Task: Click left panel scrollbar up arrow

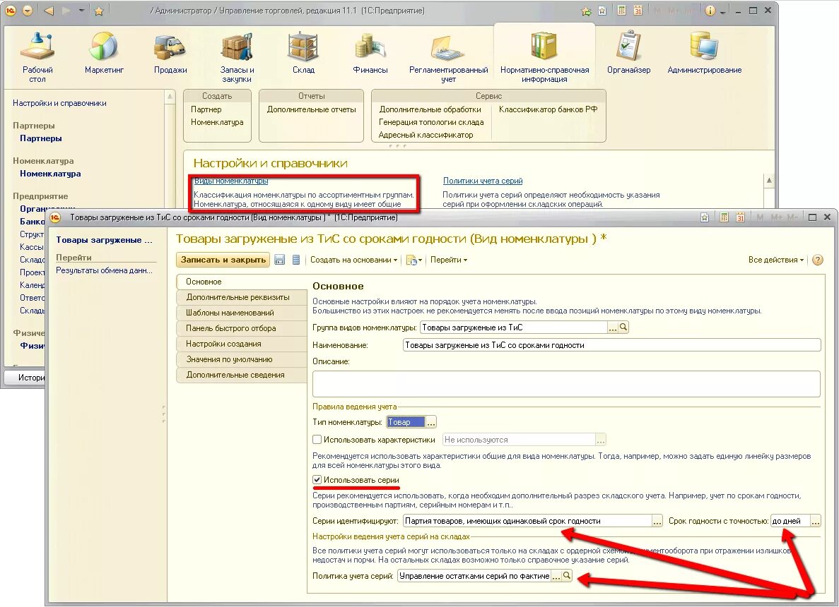Action: [170, 97]
